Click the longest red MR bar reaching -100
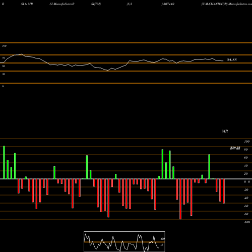Screen dimensions: 252x252 tap(180, 199)
